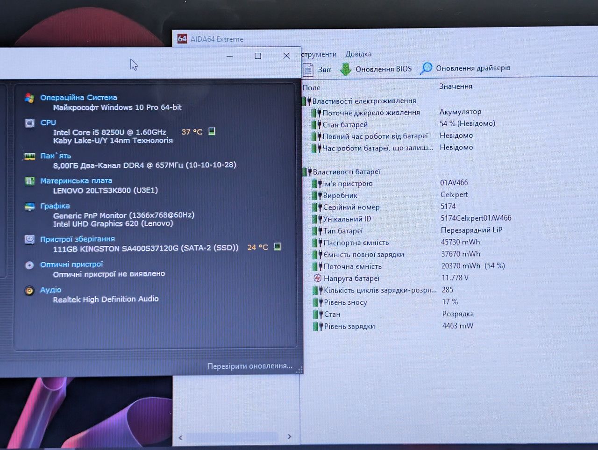
Task: Click the green CPU temperature indicator icon
Action: click(x=212, y=131)
